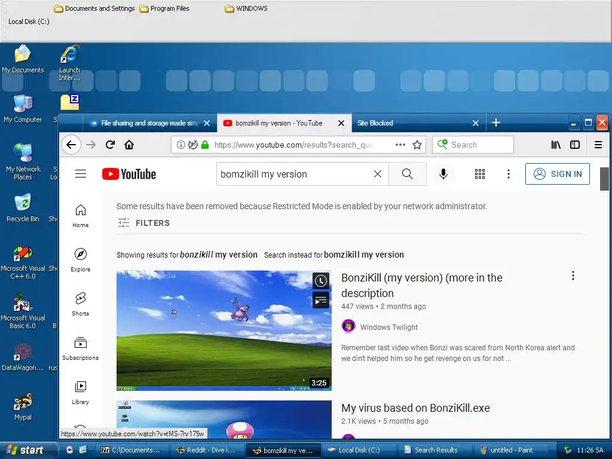Open action menu for BonziKill video result
Viewport: 612px width, 459px height.
(x=573, y=276)
